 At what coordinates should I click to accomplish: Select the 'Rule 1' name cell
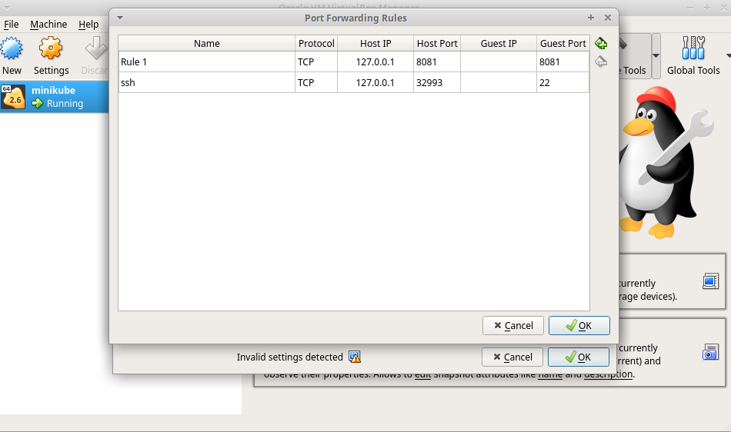206,62
